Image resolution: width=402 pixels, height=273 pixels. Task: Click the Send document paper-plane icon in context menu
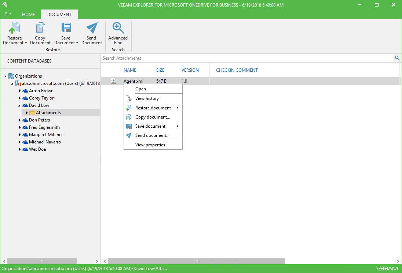pyautogui.click(x=129, y=135)
